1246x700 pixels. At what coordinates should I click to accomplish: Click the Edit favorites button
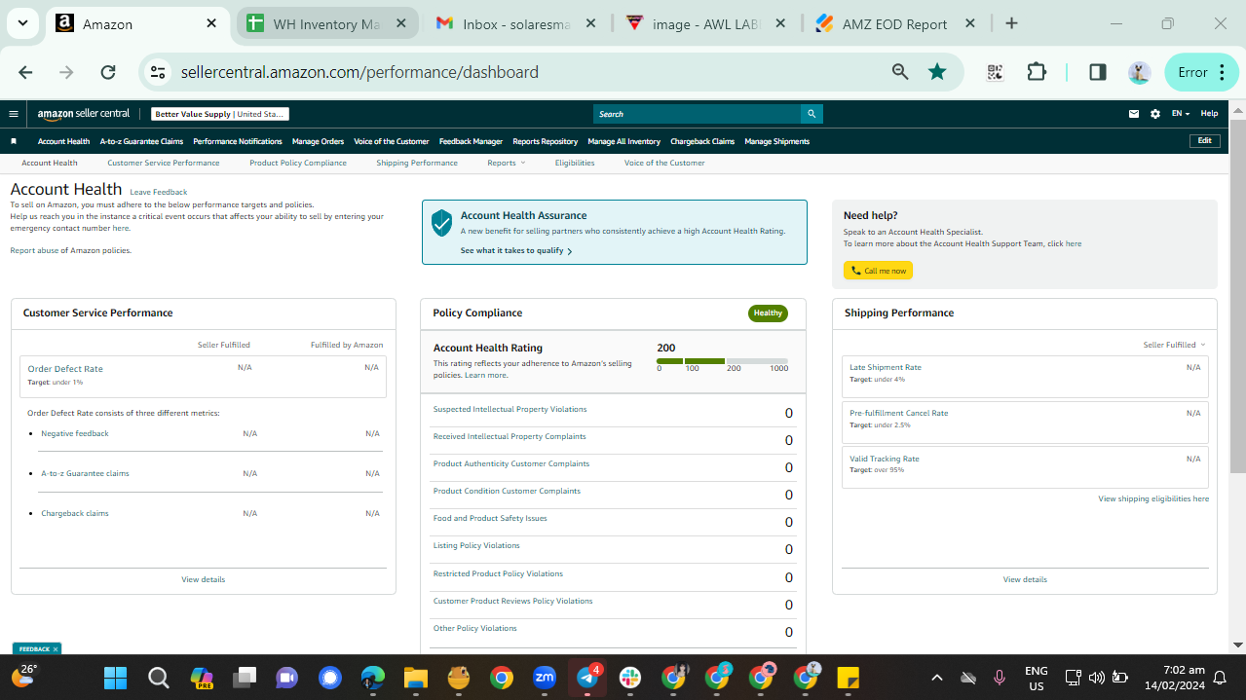coord(1205,141)
